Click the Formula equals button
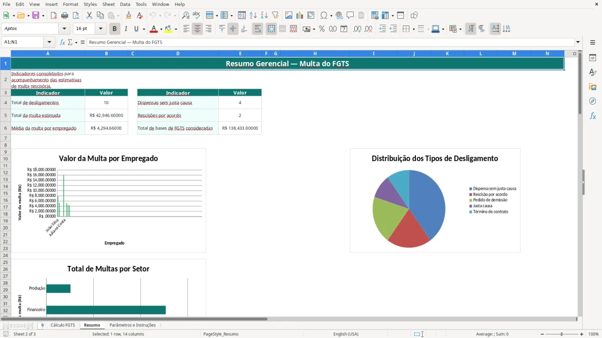602x338 pixels. pyautogui.click(x=83, y=43)
